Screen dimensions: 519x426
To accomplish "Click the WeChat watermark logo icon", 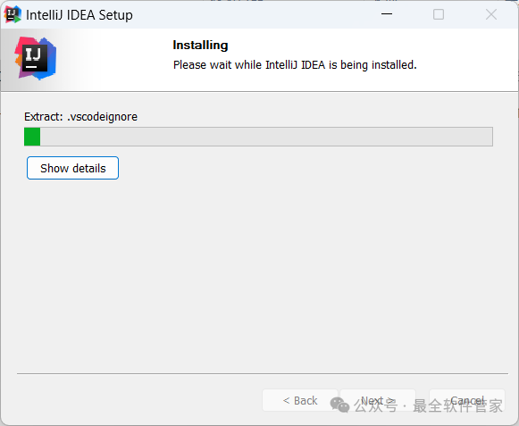I will (339, 405).
